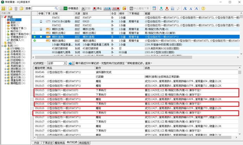The image size is (243, 145).
Task: Click the 停止 stop button
Action: pyautogui.click(x=97, y=8)
